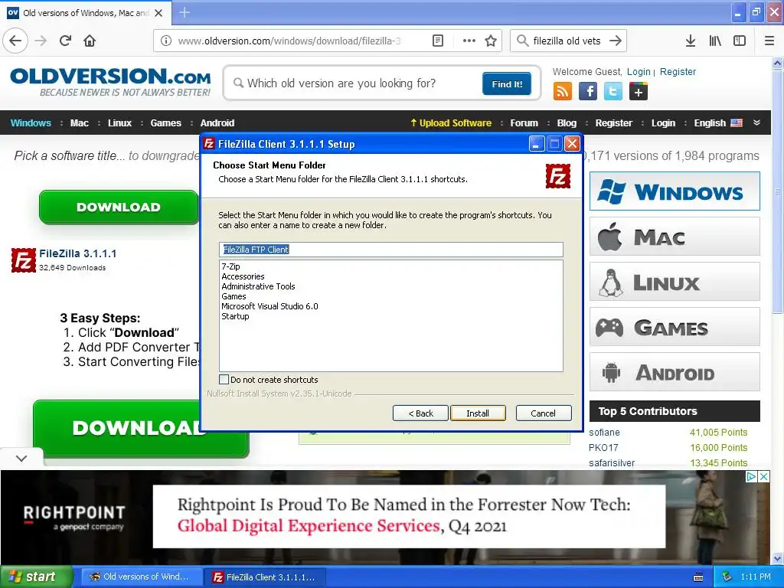
Task: Show site information icon in the address bar
Action: pos(166,41)
